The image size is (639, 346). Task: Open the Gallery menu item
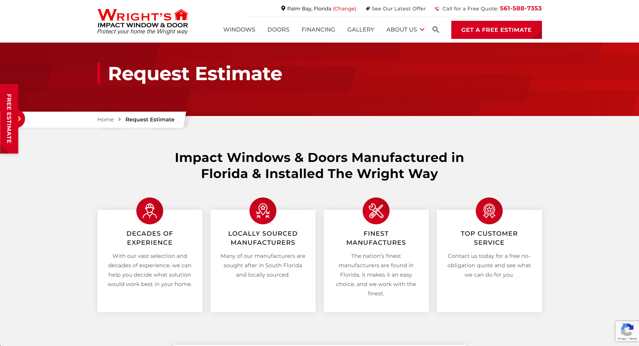[x=361, y=30]
